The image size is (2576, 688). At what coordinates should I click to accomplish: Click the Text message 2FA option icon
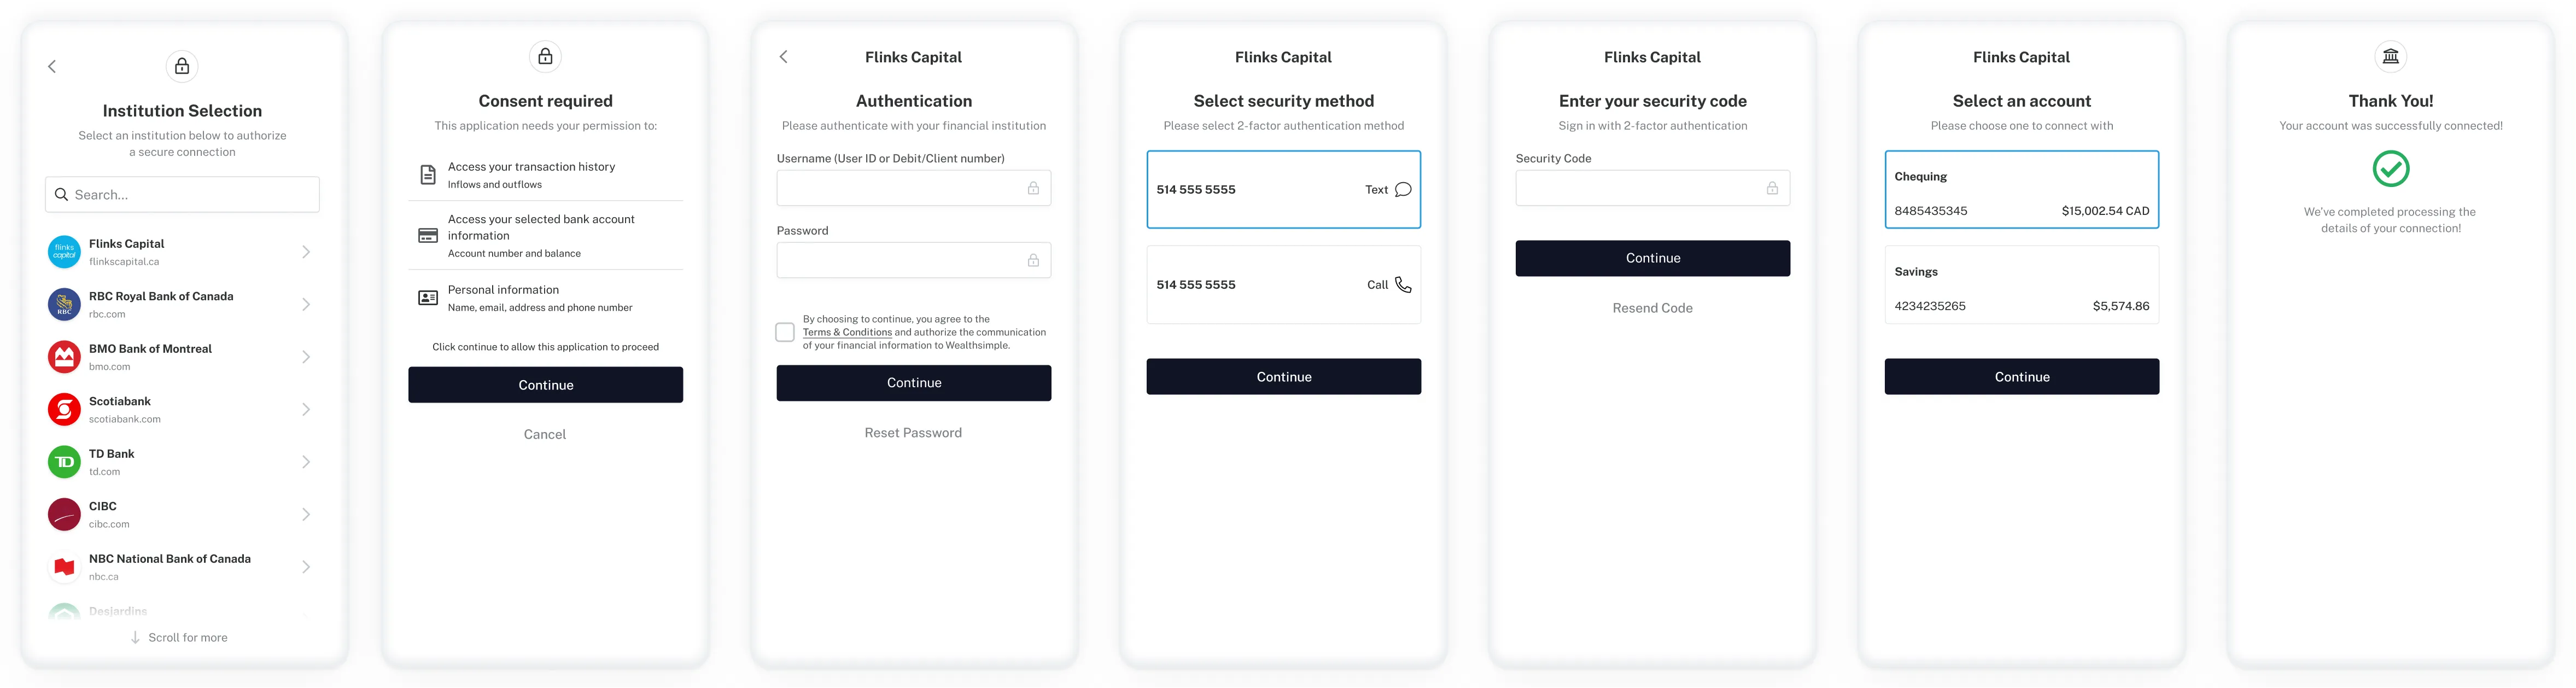pyautogui.click(x=1402, y=189)
